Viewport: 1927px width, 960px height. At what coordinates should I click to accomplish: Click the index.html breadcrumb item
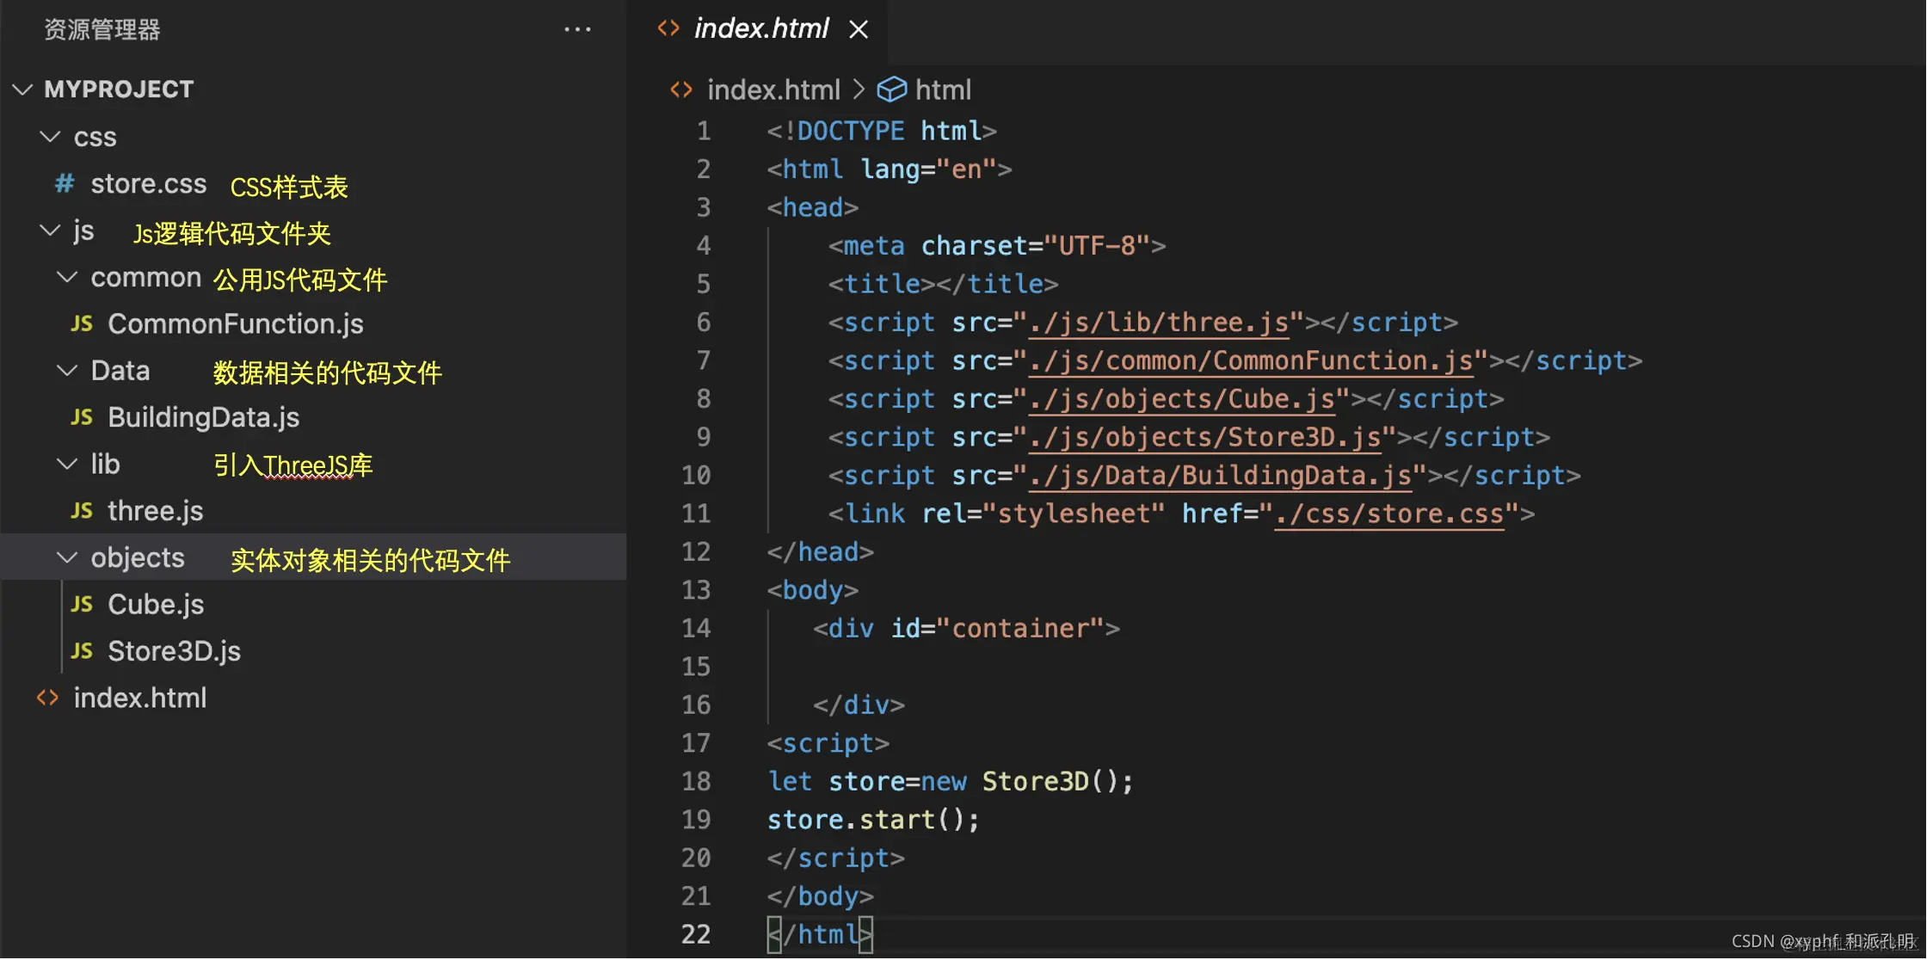pos(773,89)
